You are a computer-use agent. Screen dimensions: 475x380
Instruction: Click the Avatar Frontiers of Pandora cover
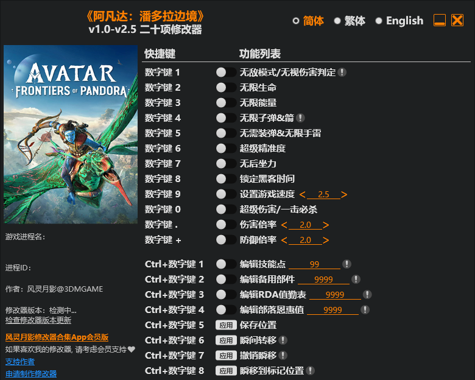pos(71,134)
